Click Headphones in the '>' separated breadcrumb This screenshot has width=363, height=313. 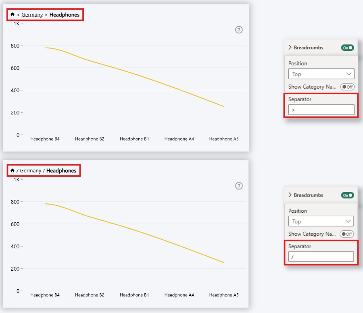(x=65, y=15)
